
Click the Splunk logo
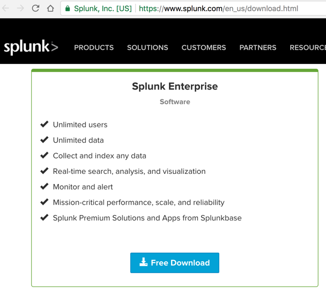pos(31,48)
